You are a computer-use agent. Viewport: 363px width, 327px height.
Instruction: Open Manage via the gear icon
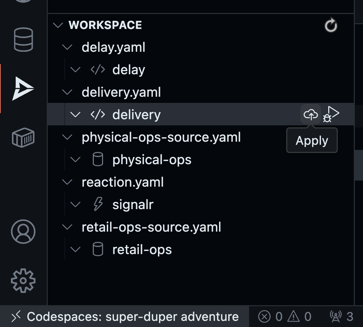point(23,280)
